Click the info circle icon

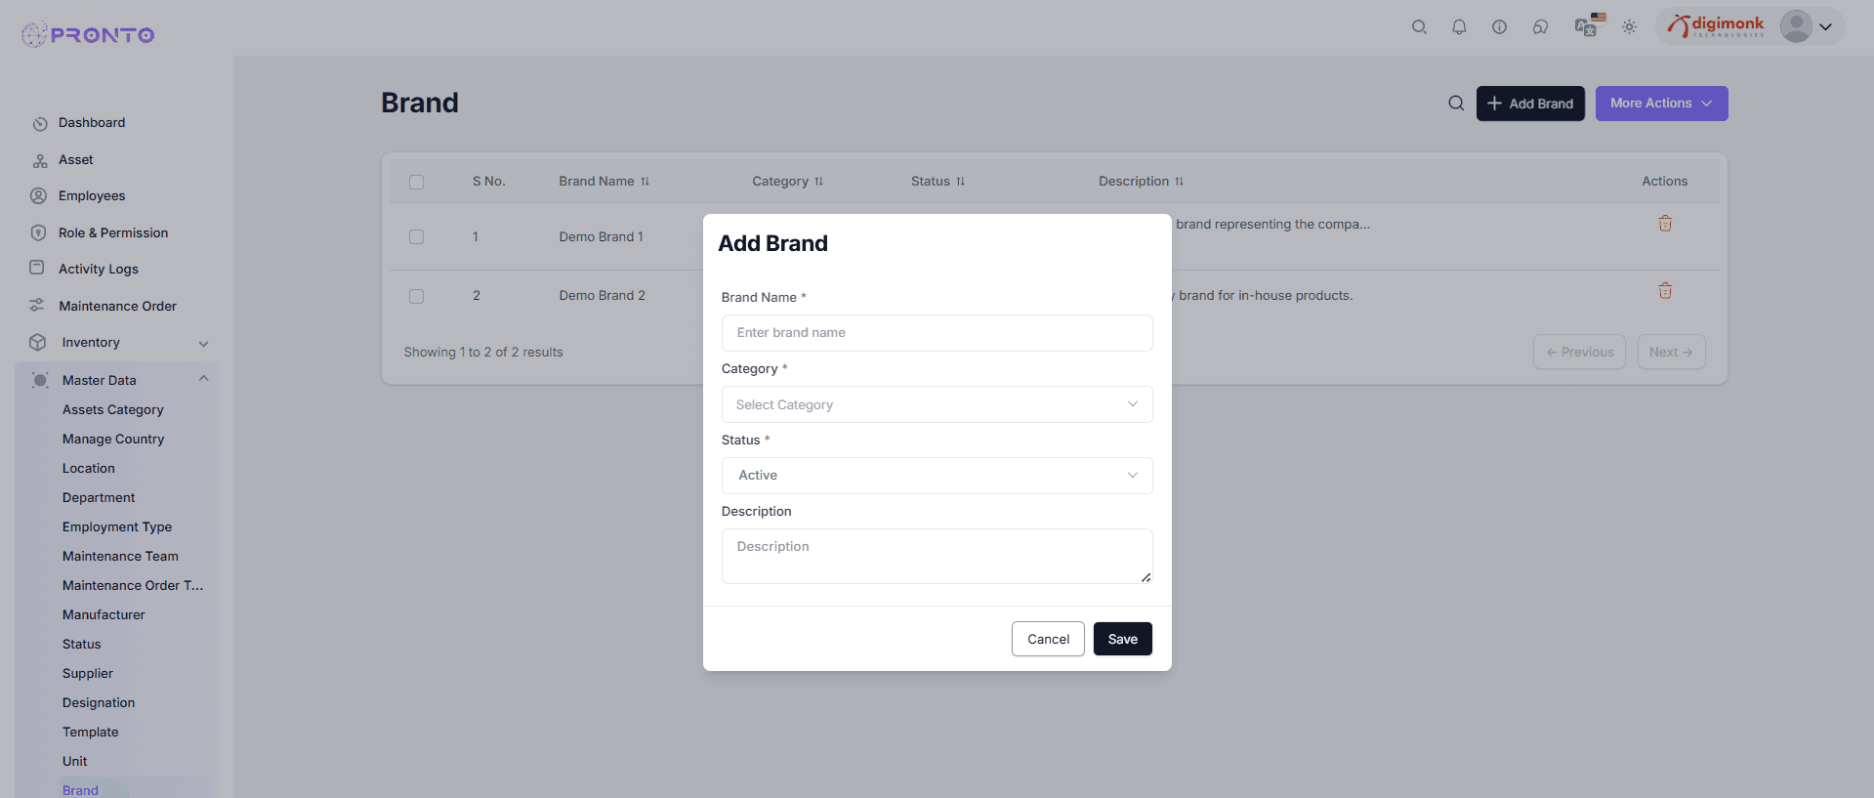(x=1499, y=27)
